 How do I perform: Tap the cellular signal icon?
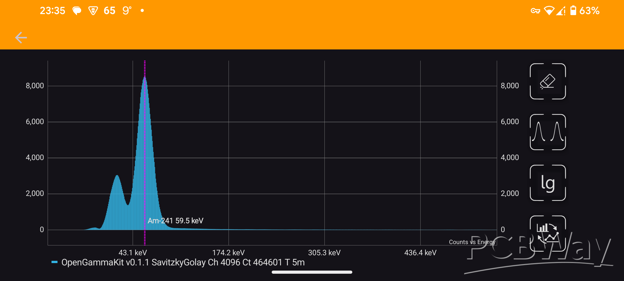(561, 11)
